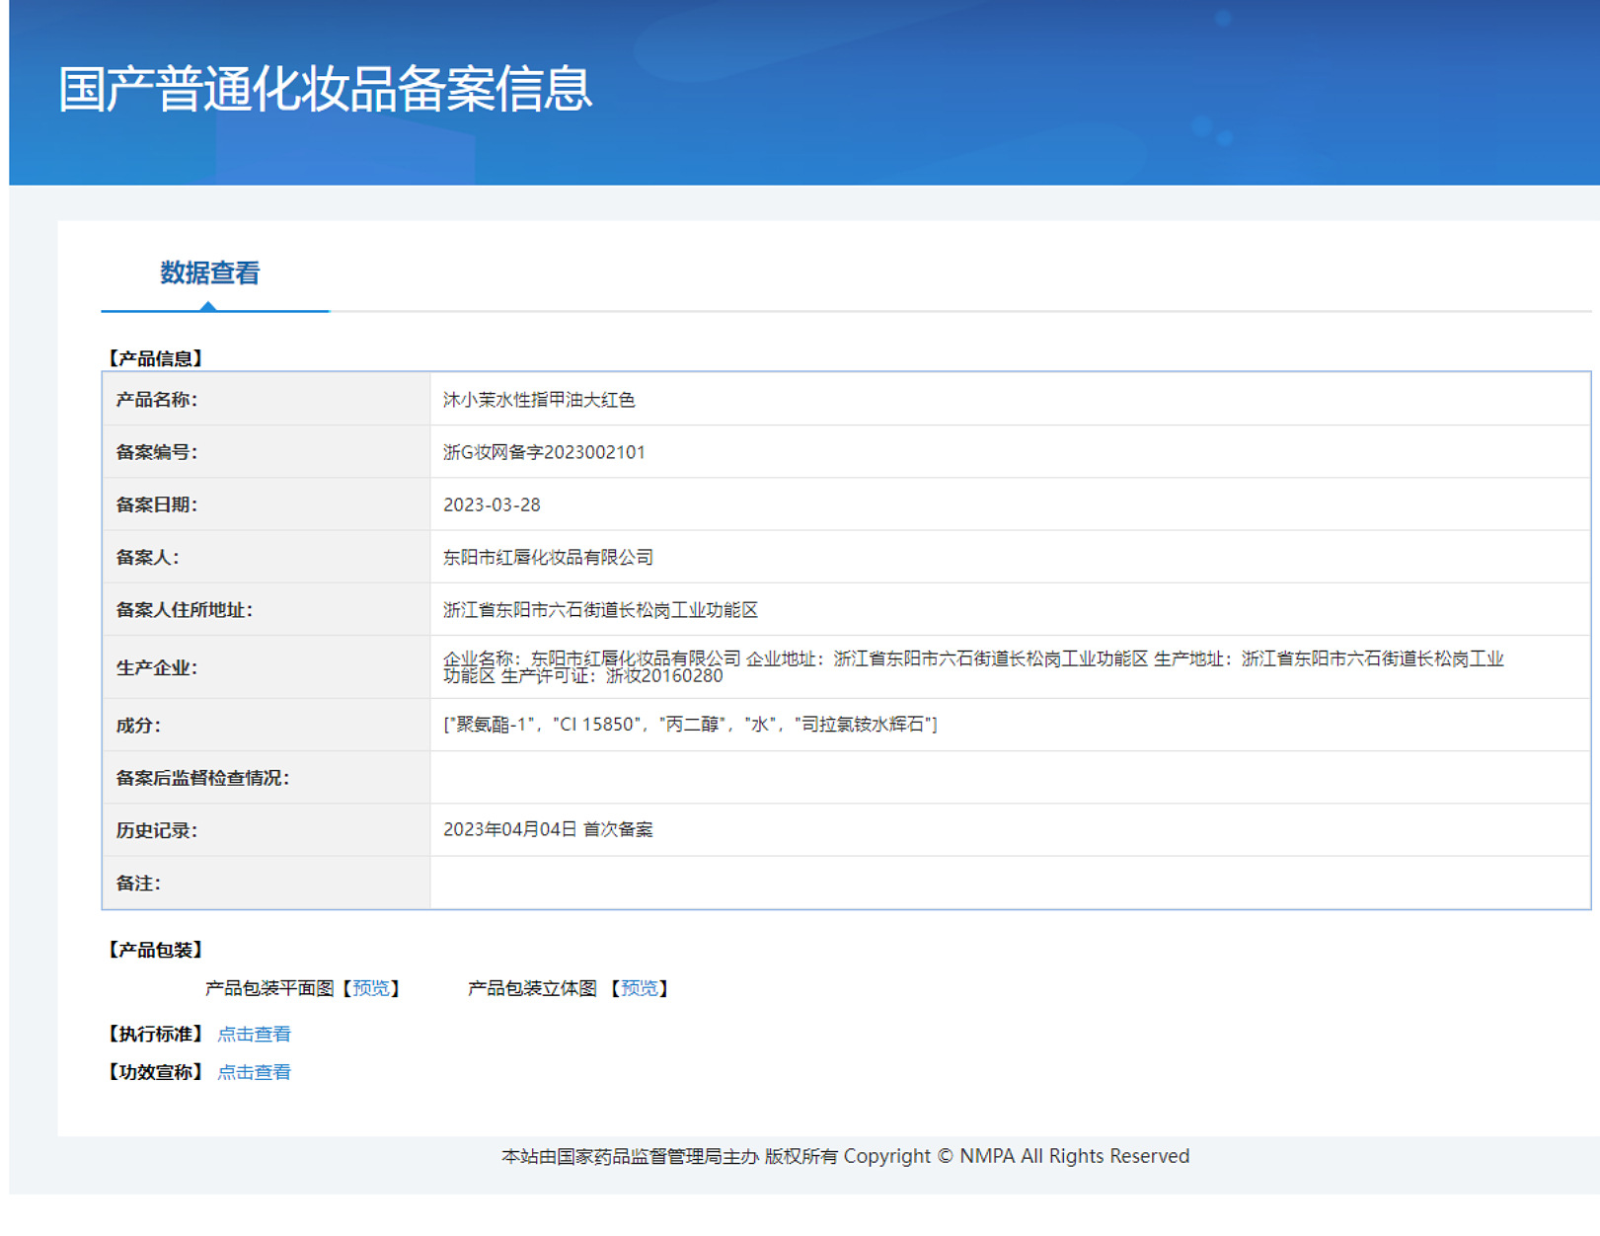Click the 备案人 value 东阳市红唇化妆品有限公司
1600x1236 pixels.
pos(548,558)
